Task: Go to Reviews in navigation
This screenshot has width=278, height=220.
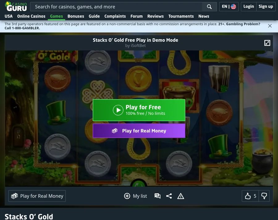Action: tap(155, 16)
